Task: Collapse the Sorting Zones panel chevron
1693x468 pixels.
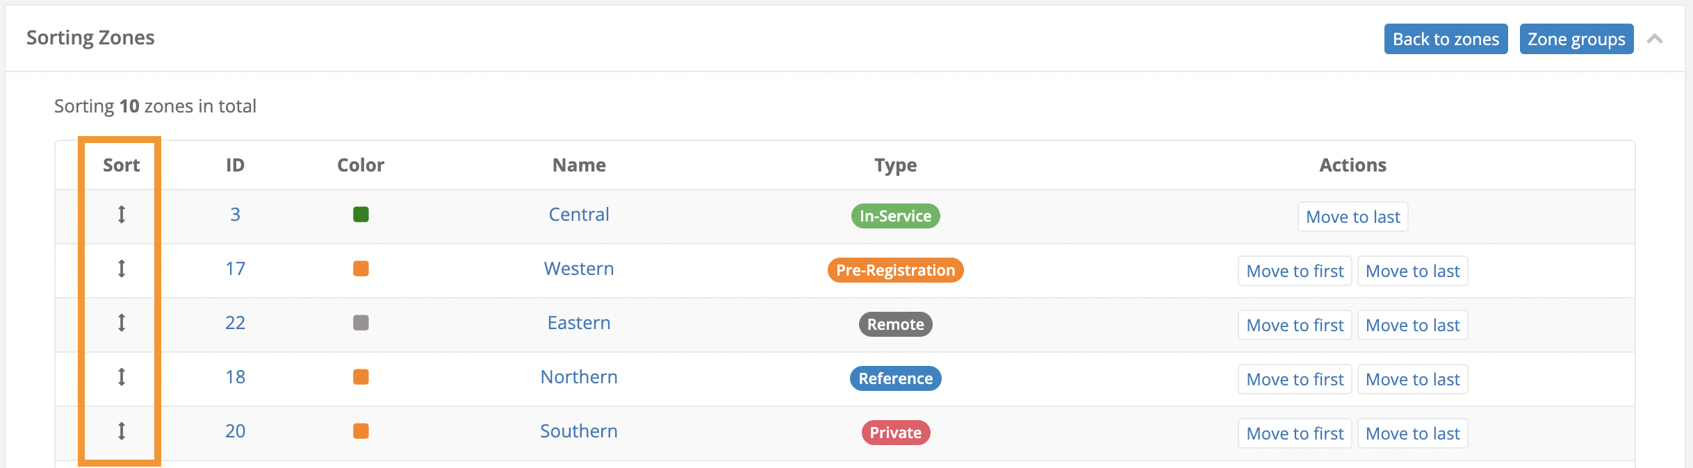Action: point(1655,39)
